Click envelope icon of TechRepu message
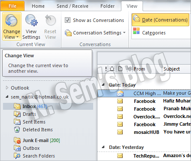 pyautogui.click(x=120, y=155)
